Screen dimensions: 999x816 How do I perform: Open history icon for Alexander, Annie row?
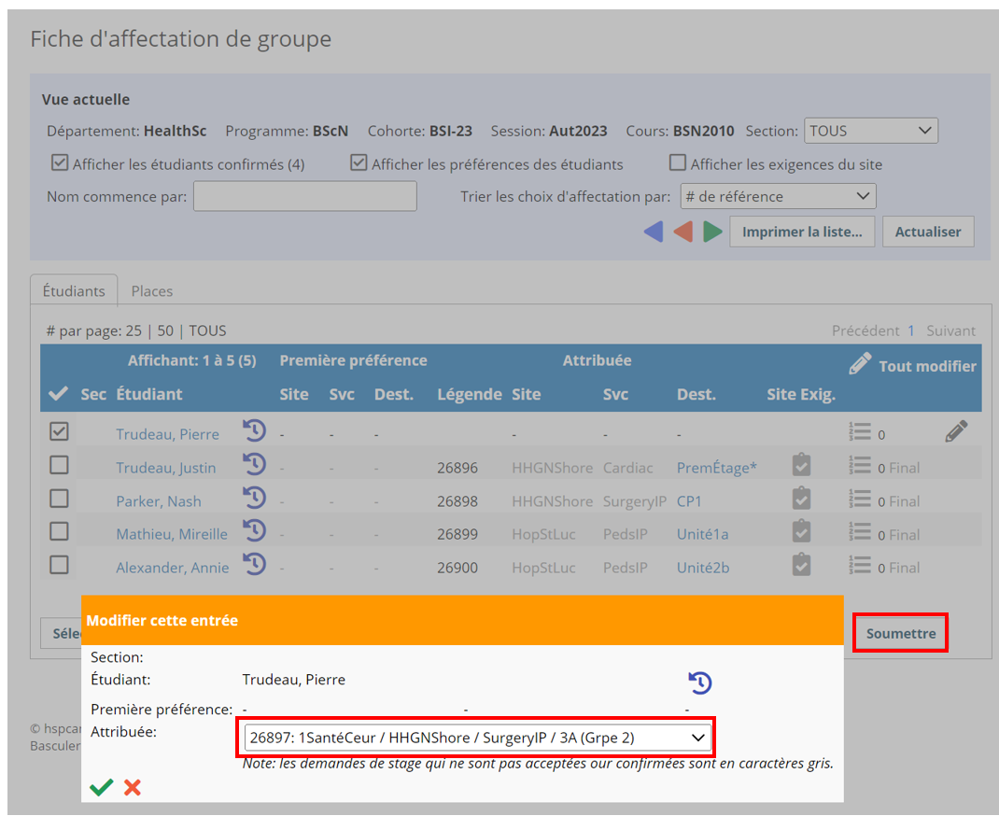(x=254, y=564)
